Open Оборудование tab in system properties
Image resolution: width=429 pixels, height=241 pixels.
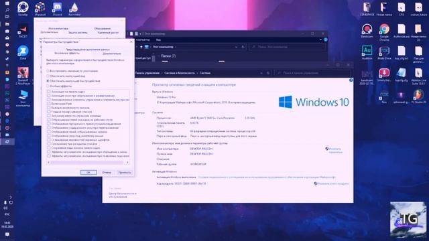(102, 28)
